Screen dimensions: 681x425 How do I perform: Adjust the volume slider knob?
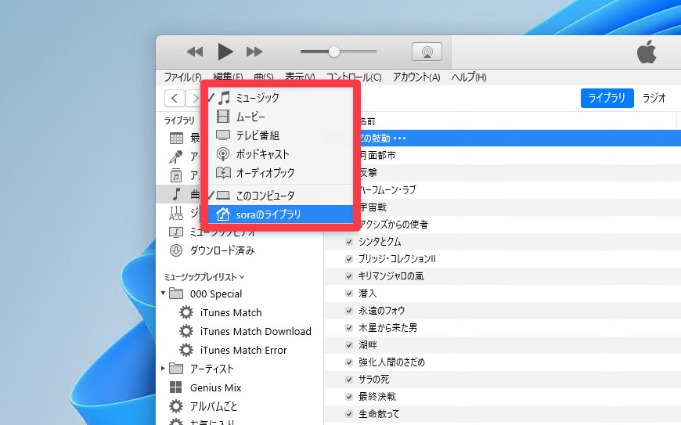pyautogui.click(x=333, y=52)
